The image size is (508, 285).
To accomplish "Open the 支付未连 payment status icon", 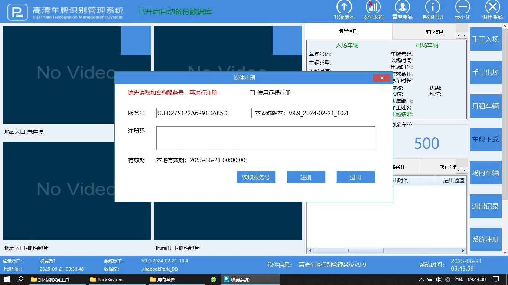I will (x=373, y=7).
